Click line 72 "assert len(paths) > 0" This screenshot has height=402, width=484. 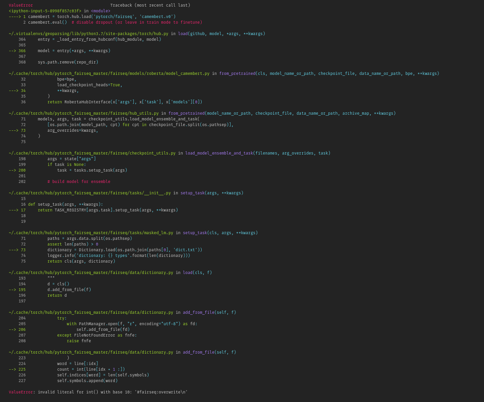pos(73,244)
